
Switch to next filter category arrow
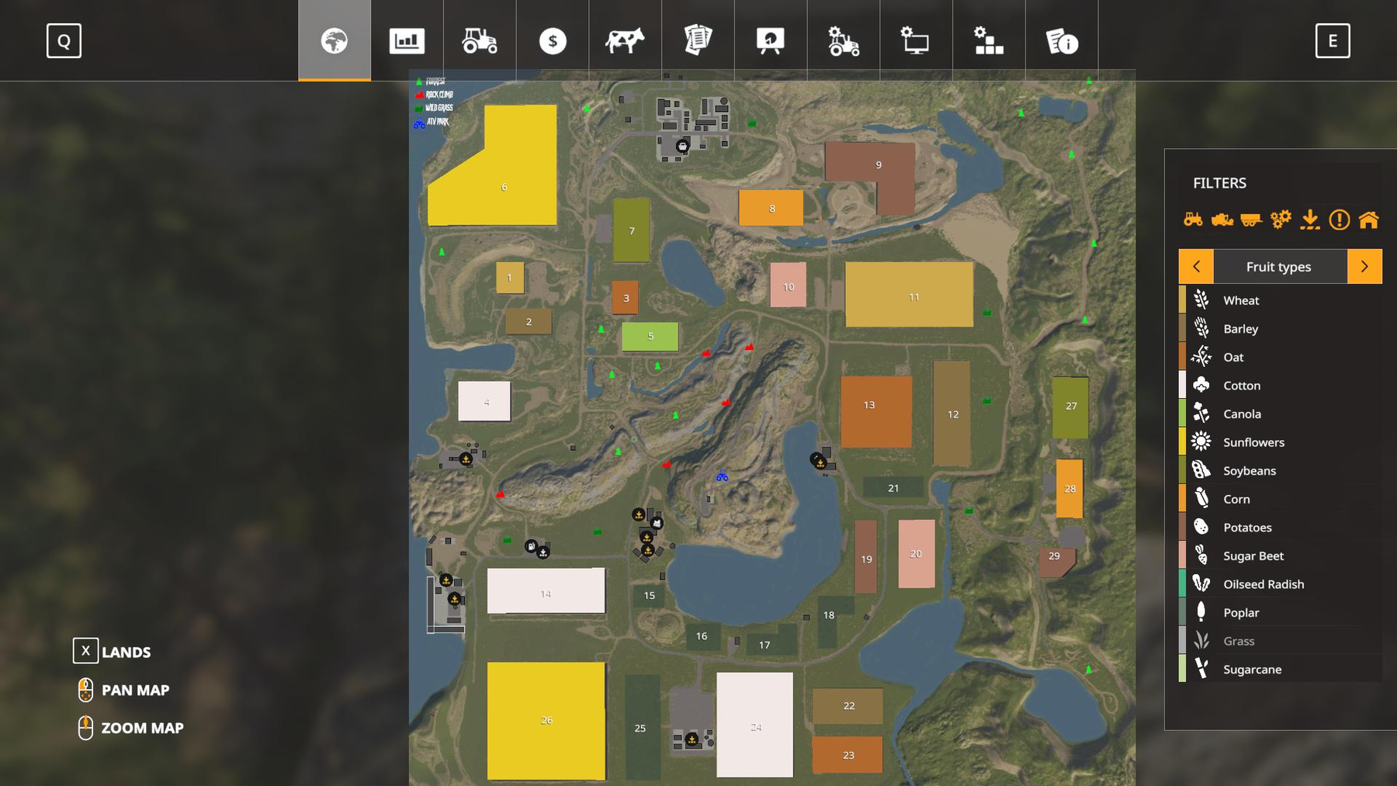point(1364,266)
